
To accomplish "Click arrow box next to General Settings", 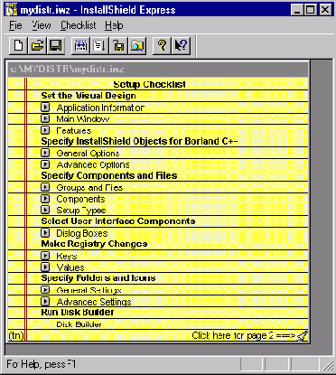I will point(45,290).
